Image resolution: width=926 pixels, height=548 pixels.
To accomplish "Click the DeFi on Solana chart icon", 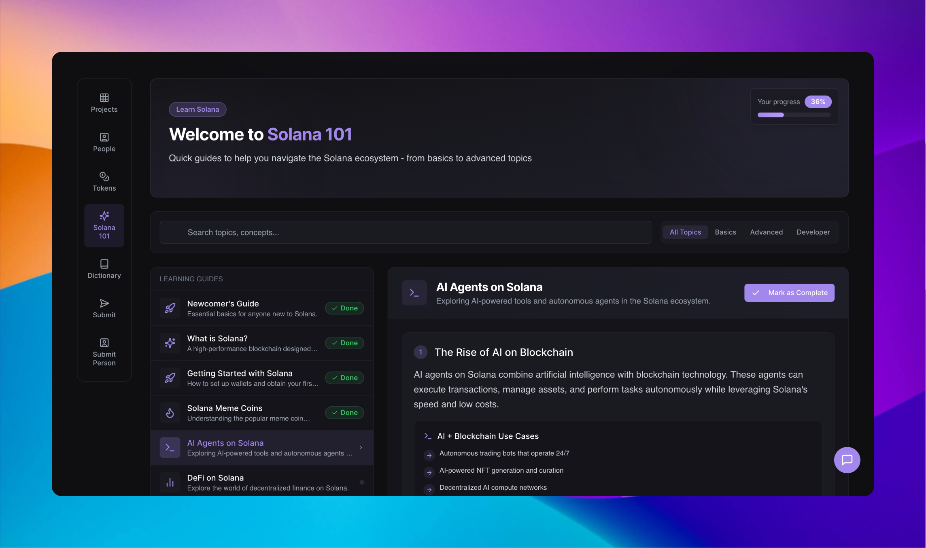I will [170, 482].
